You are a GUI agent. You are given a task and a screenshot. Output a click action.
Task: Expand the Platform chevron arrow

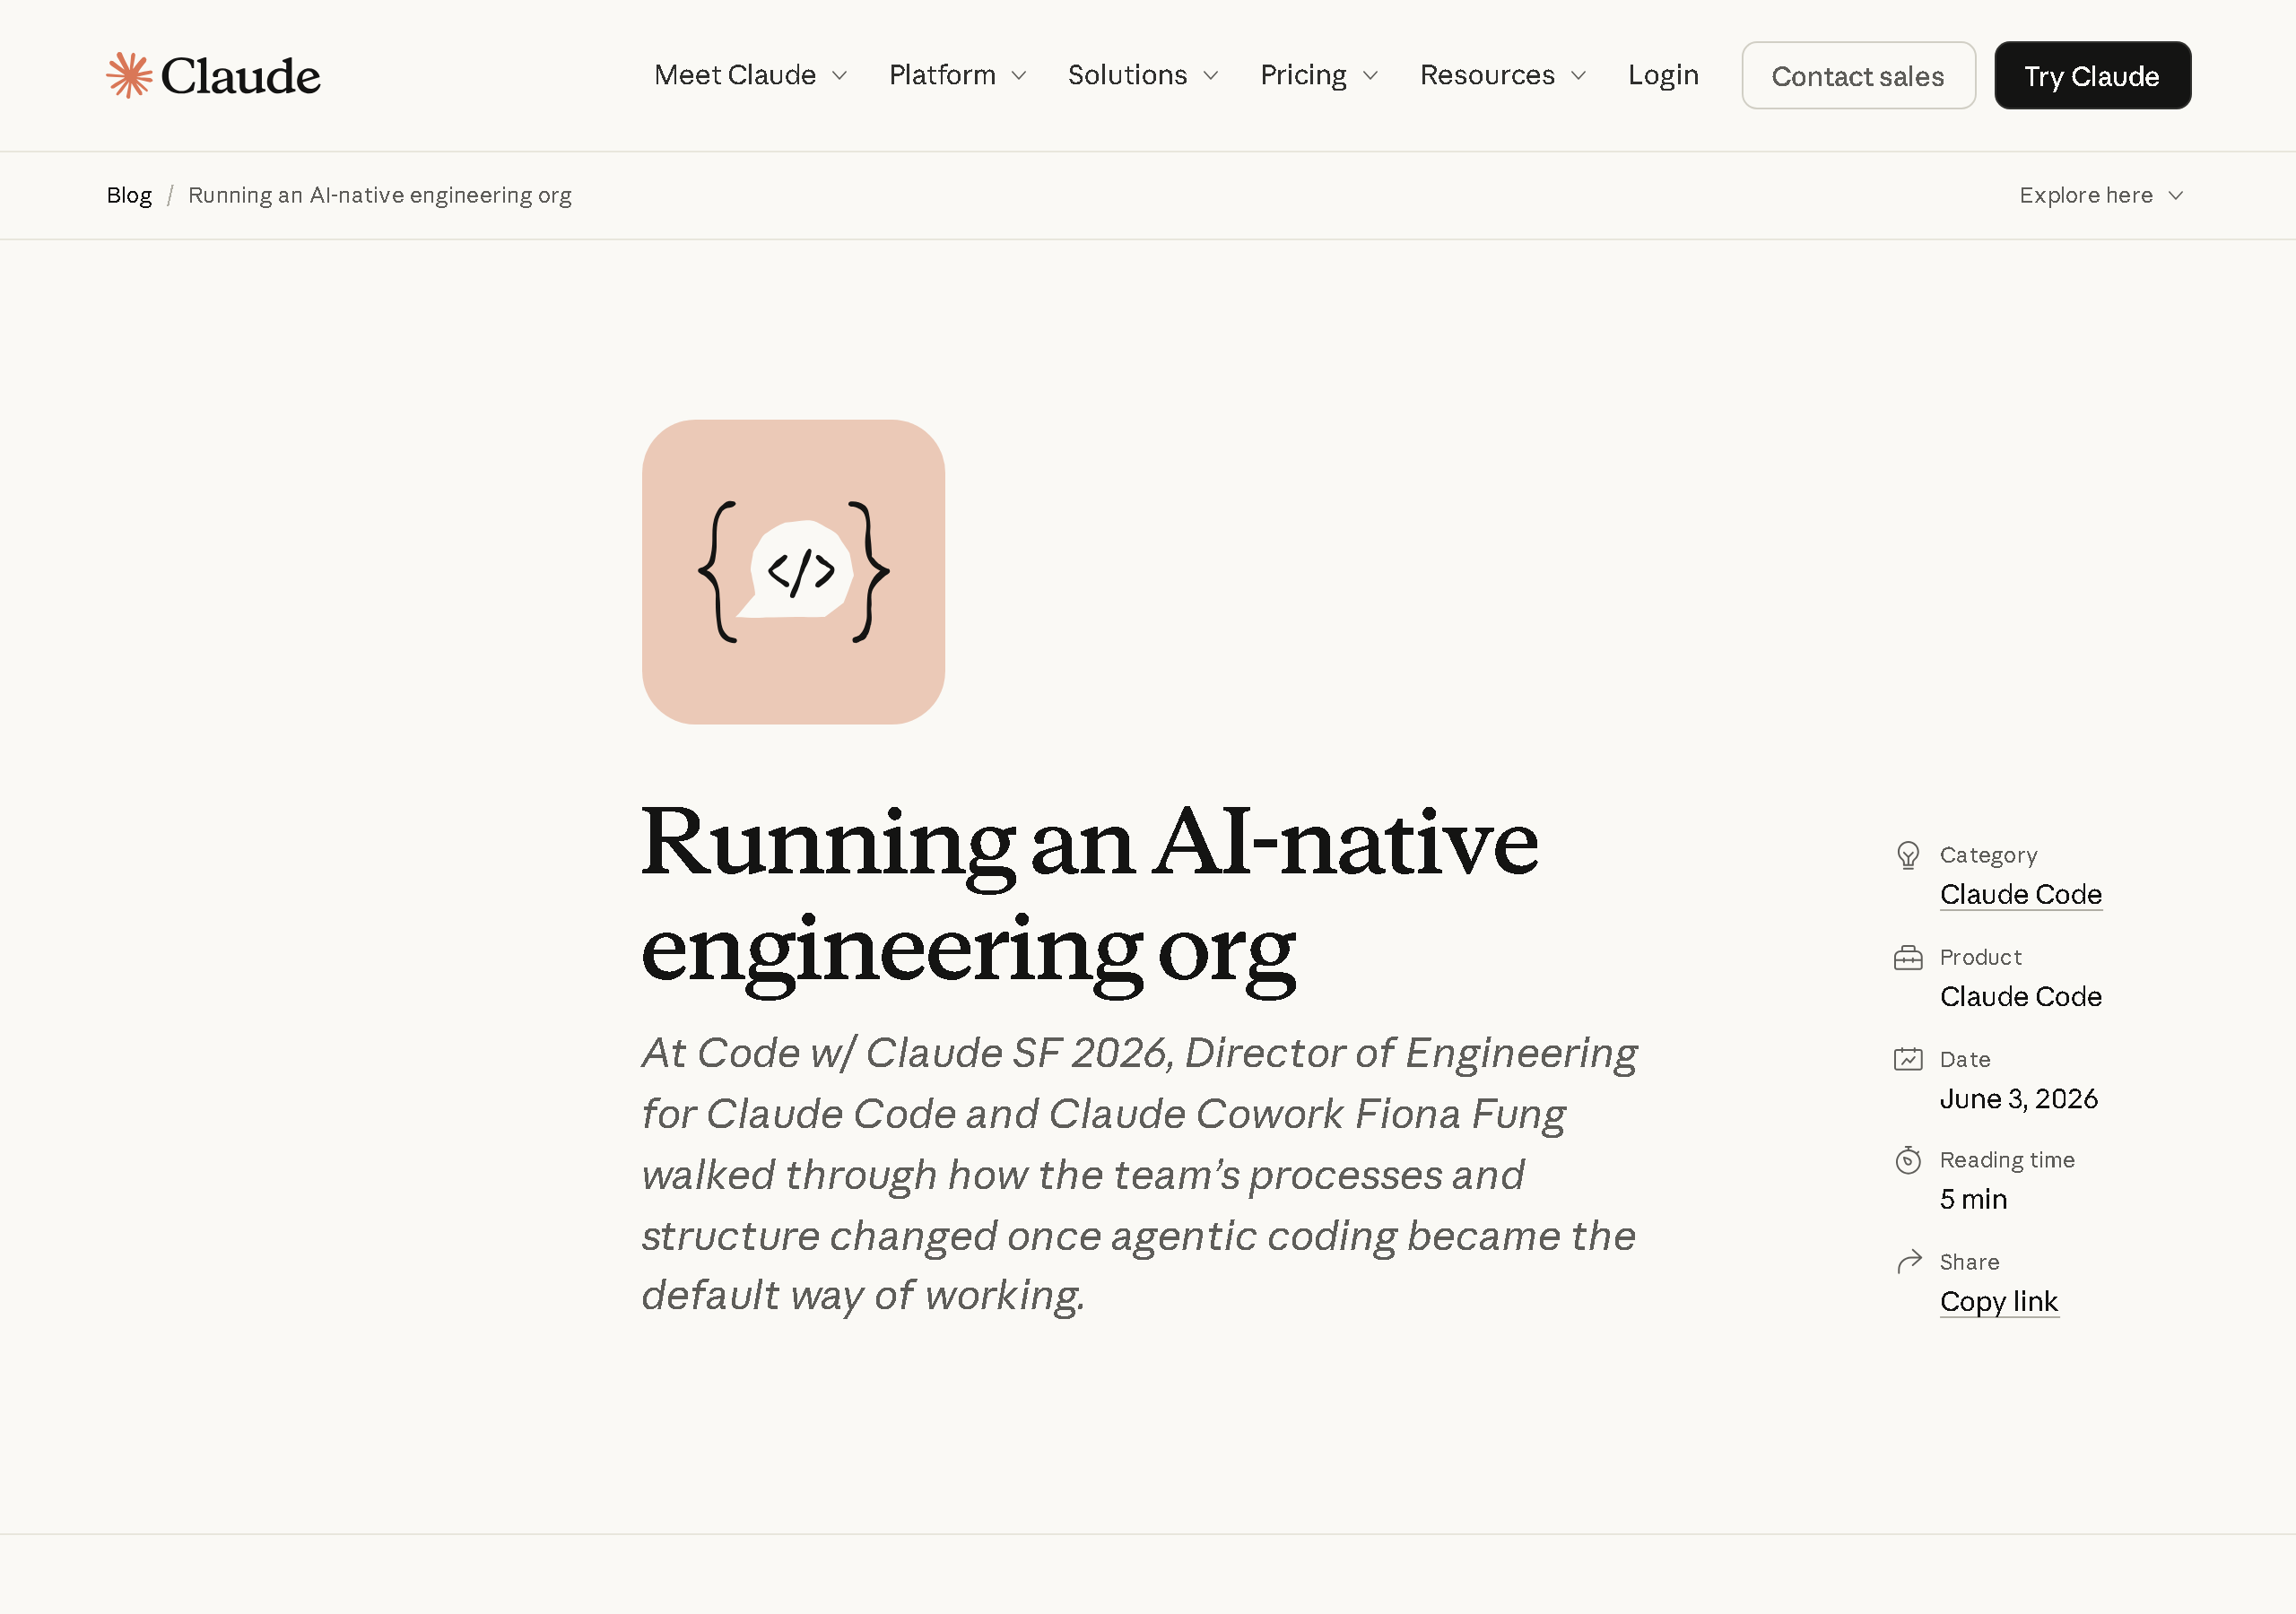tap(1019, 76)
